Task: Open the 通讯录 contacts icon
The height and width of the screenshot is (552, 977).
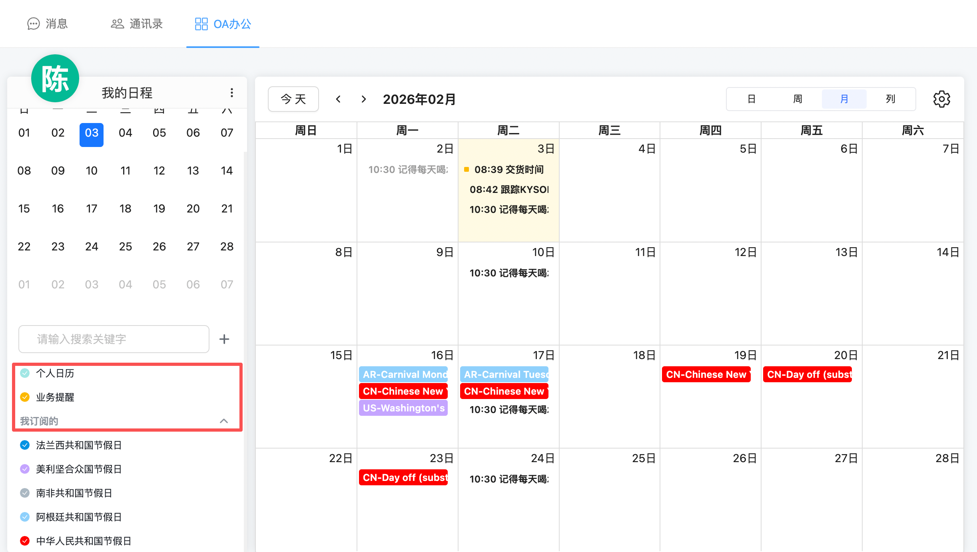Action: click(117, 24)
